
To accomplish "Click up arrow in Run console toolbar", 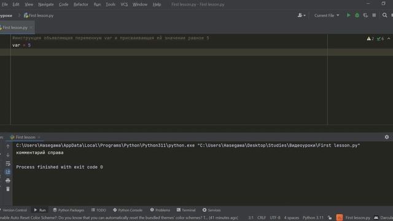I will point(8,146).
